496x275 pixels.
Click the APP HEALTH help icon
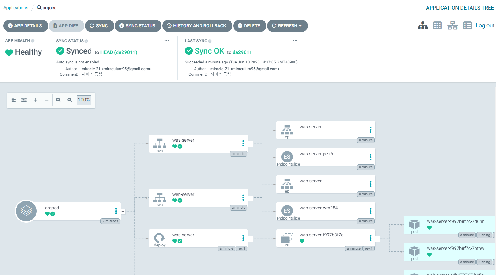click(33, 41)
